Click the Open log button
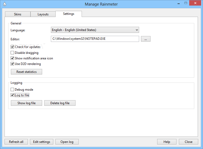Viewport: 203px width, 149px height. pos(67,142)
